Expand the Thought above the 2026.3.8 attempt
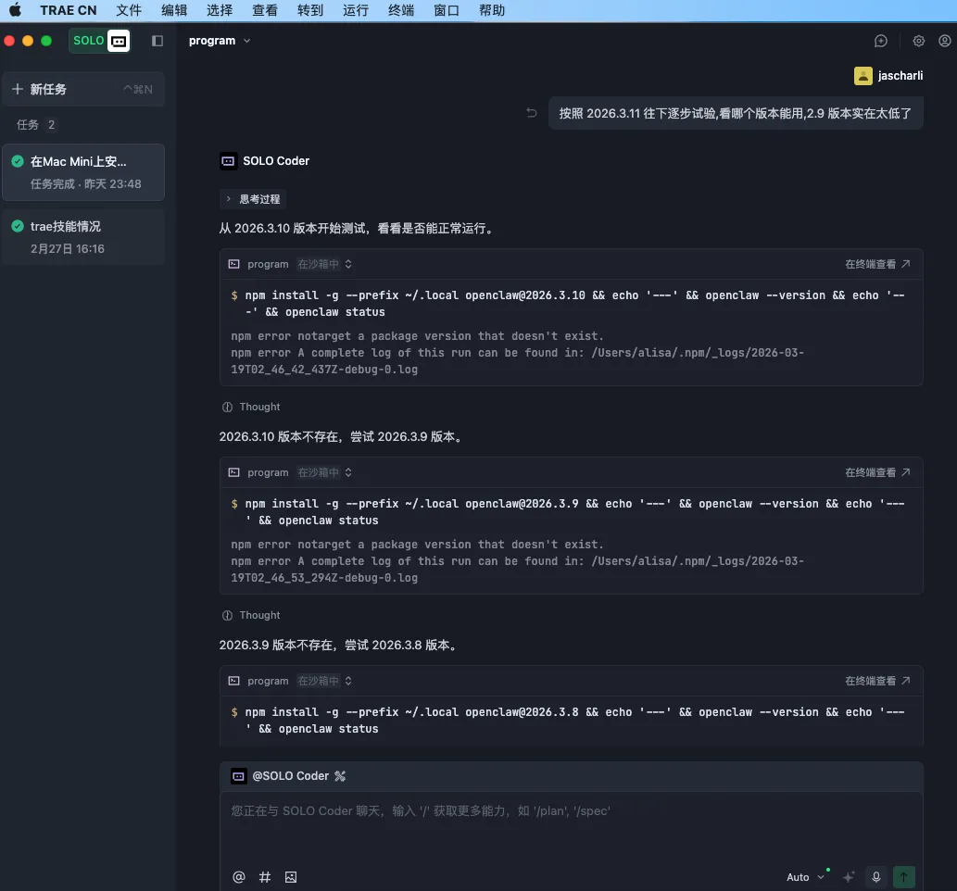The image size is (957, 891). coord(251,615)
